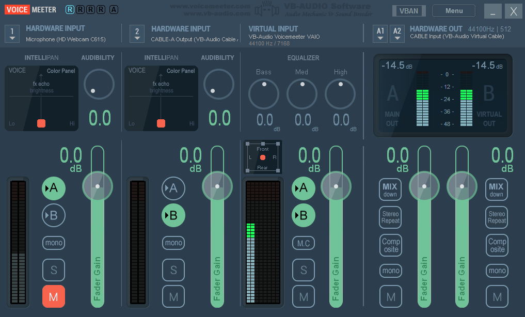Toggle bus A routing on virtual input
The width and height of the screenshot is (525, 317).
pyautogui.click(x=304, y=188)
